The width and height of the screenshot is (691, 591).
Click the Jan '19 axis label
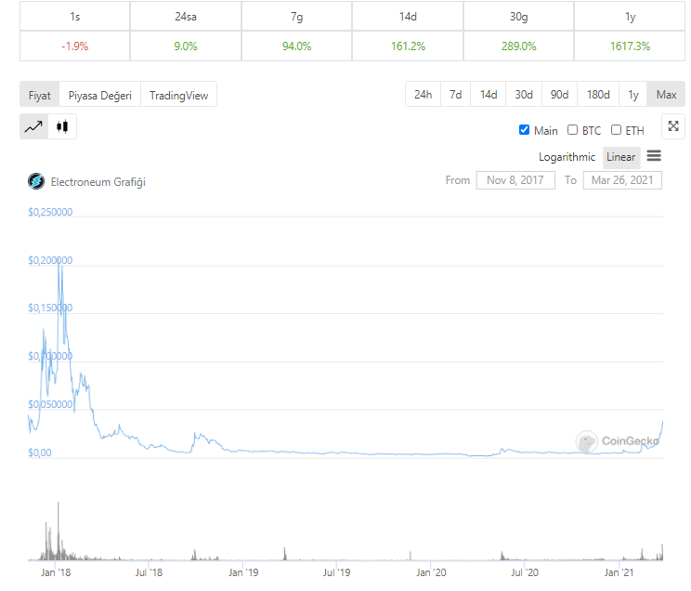(243, 572)
